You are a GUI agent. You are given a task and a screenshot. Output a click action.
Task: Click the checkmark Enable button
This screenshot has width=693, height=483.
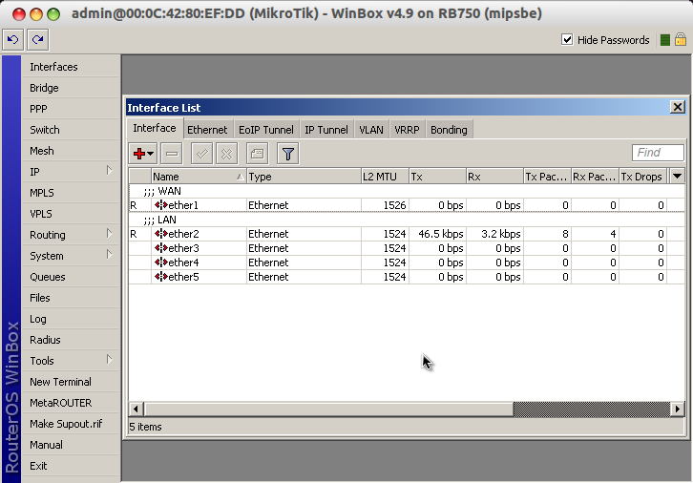click(201, 154)
